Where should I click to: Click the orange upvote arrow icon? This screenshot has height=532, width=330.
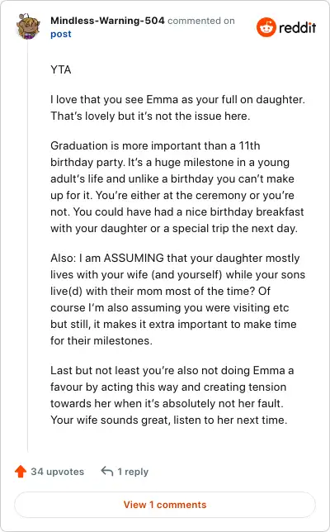pyautogui.click(x=21, y=471)
